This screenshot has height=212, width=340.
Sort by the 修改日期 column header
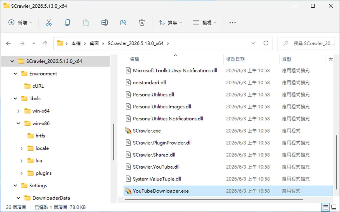point(235,59)
